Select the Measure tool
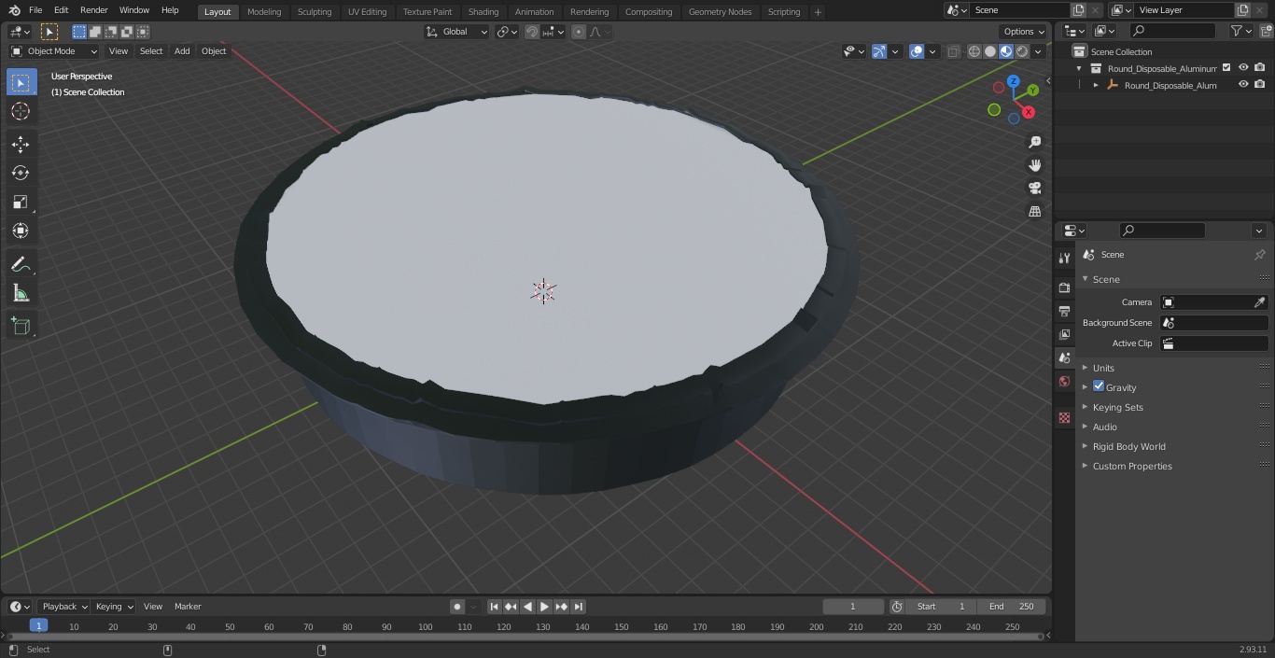 (21, 294)
